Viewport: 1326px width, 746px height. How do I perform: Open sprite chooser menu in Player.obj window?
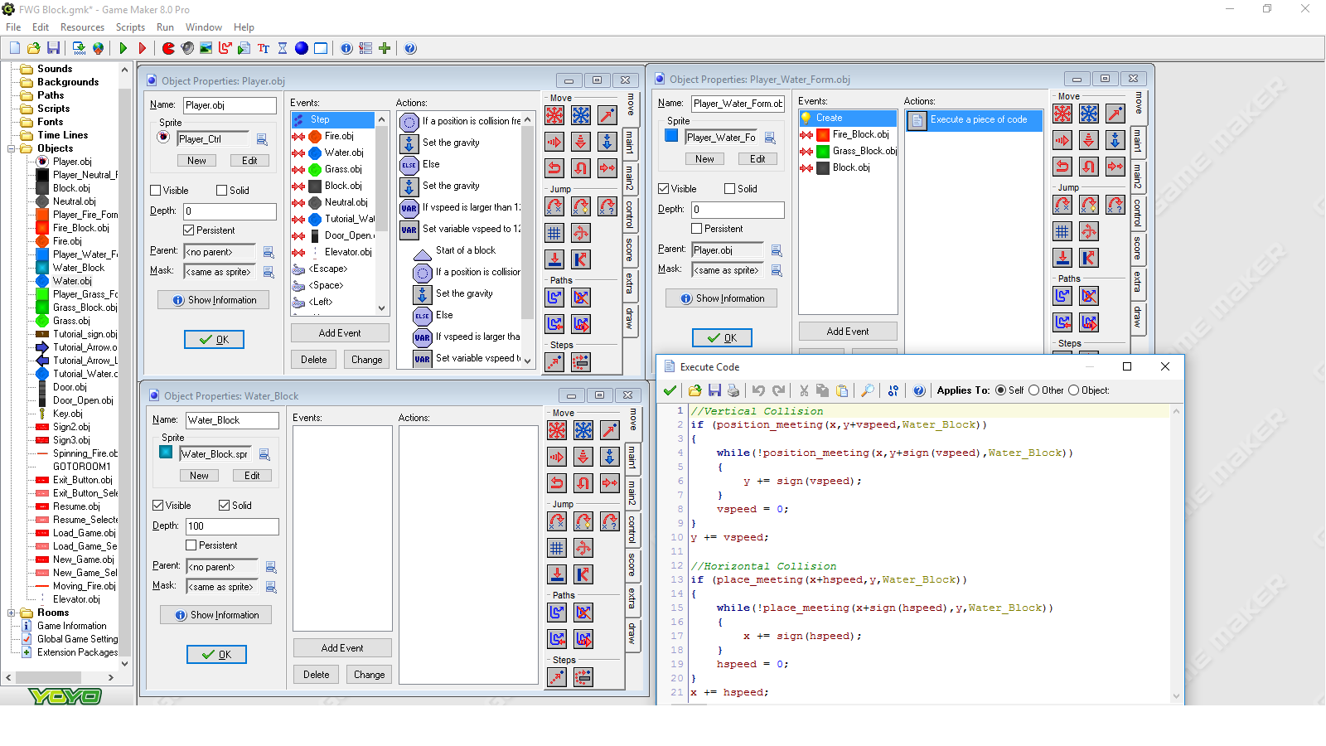point(262,139)
